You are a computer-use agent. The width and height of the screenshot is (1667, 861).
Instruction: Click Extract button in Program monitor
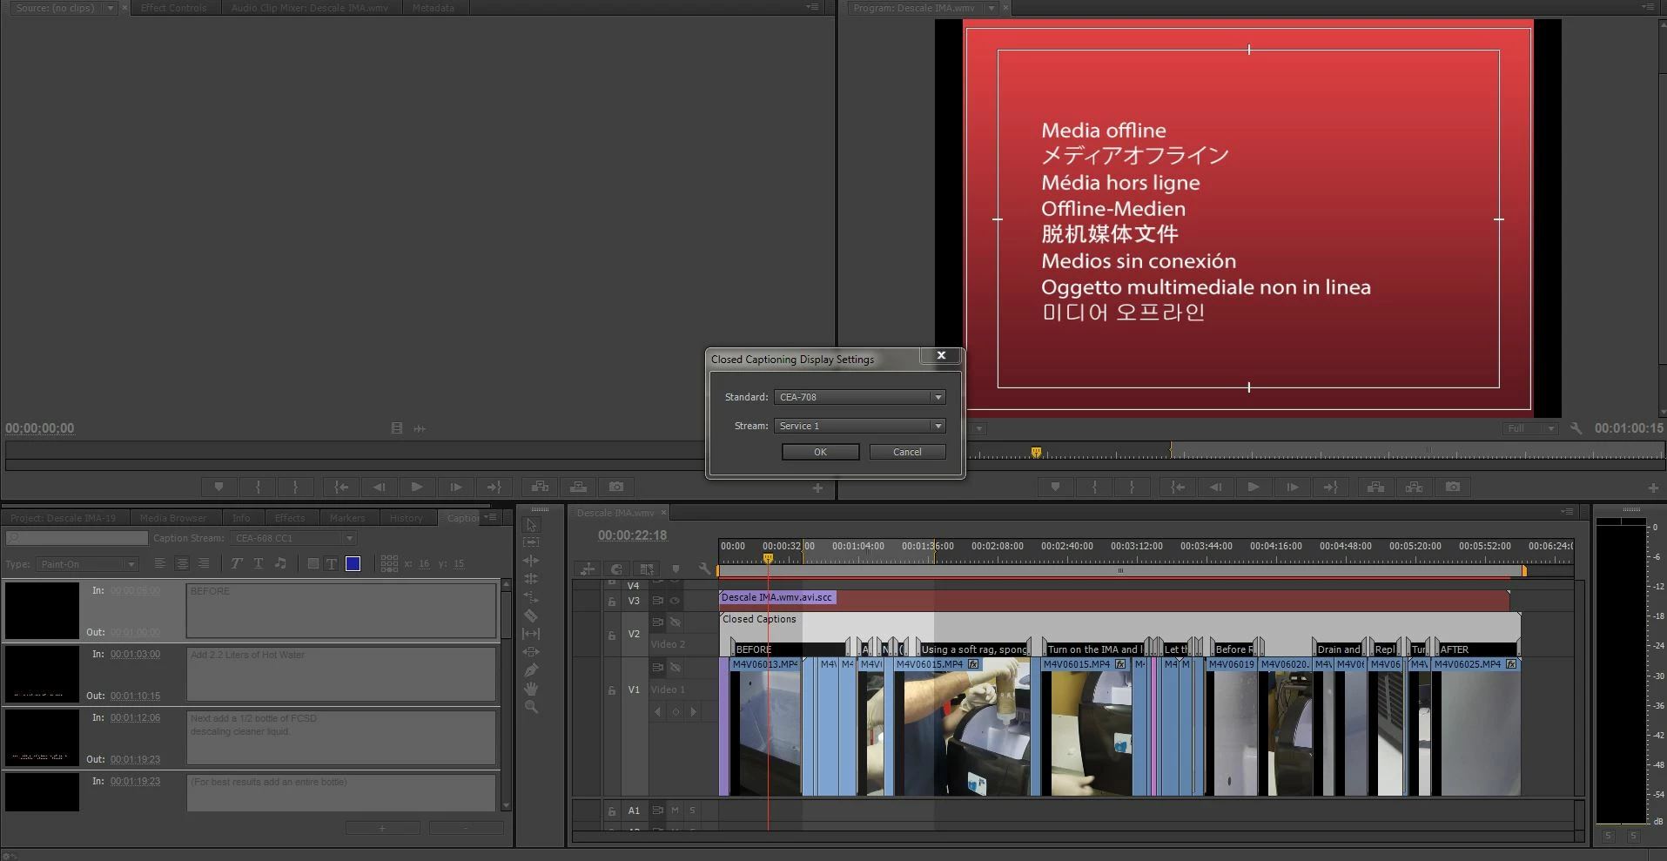click(1414, 487)
